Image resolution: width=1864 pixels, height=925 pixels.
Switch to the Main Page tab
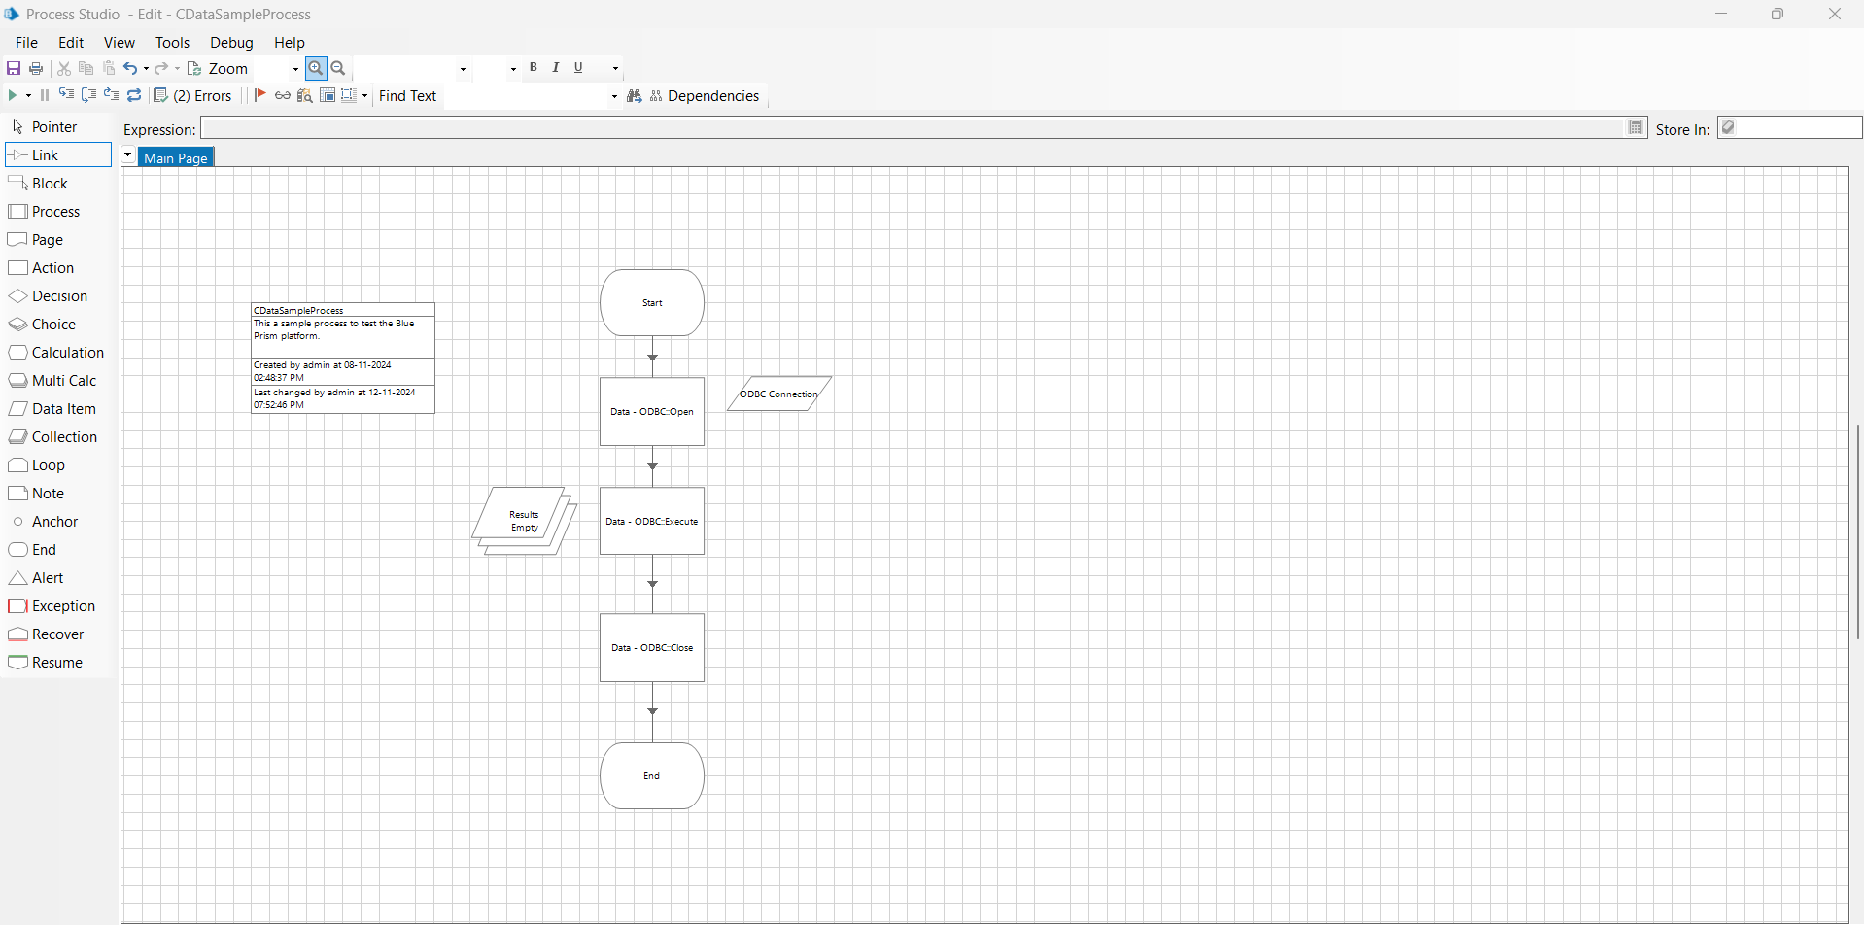tap(176, 157)
